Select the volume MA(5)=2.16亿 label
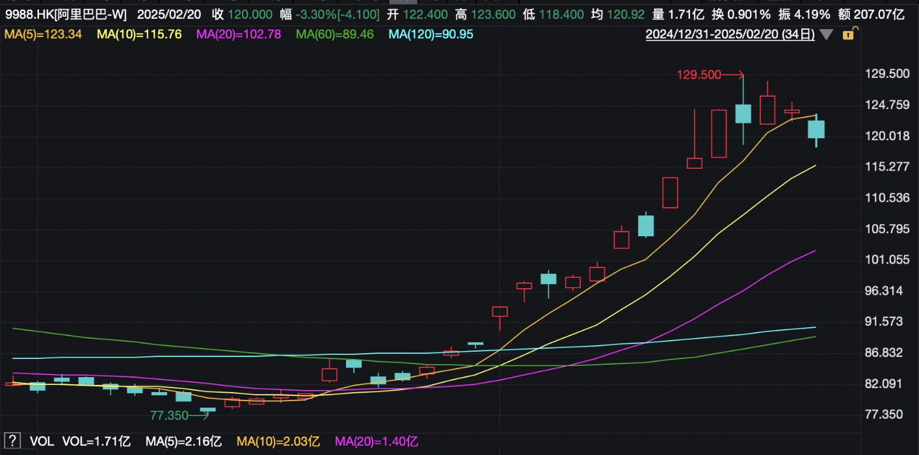This screenshot has height=455, width=919. pos(183,441)
